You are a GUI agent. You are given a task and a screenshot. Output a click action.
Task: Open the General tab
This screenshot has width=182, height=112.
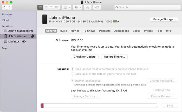pyautogui.click(x=51, y=31)
